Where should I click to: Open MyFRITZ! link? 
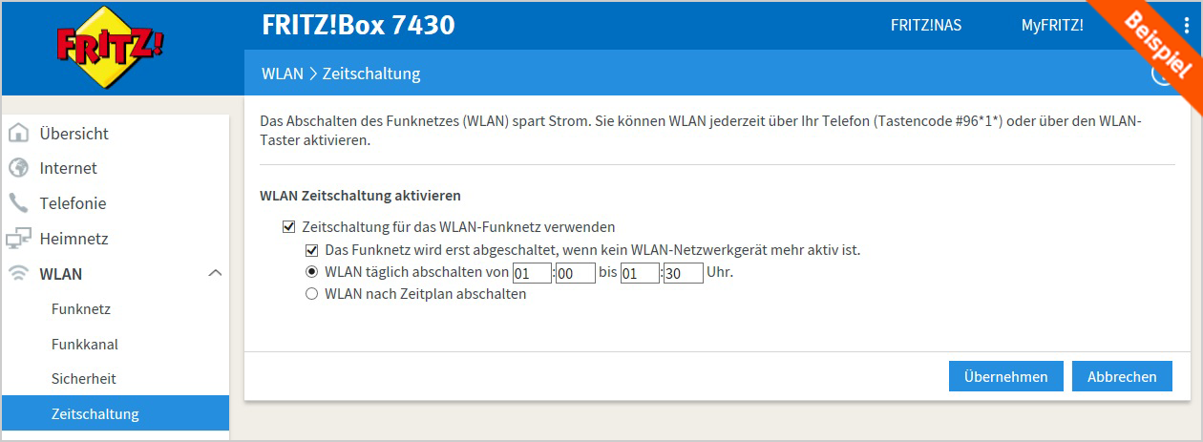click(1052, 26)
